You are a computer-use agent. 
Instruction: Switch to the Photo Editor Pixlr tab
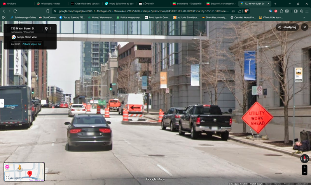pyautogui.click(x=119, y=3)
